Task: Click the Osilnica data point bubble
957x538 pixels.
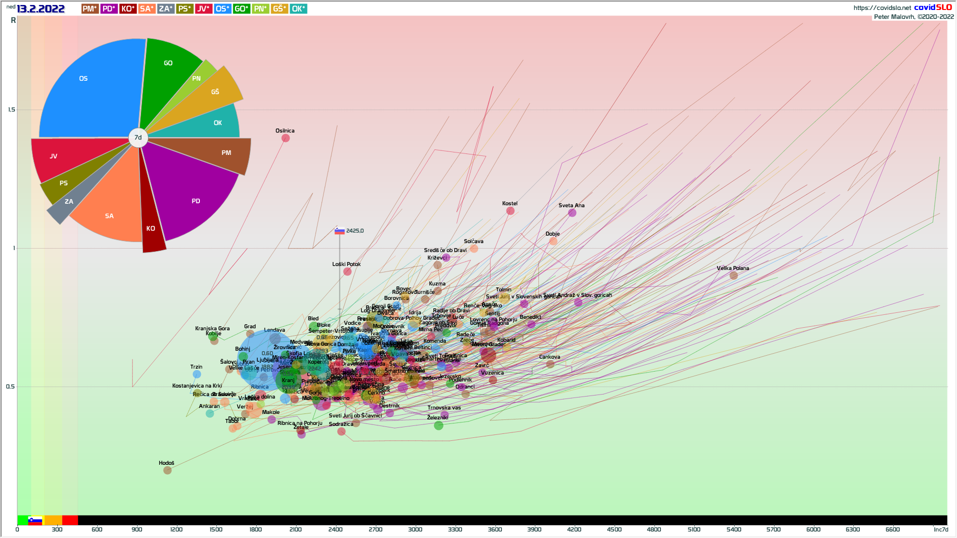Action: coord(286,138)
